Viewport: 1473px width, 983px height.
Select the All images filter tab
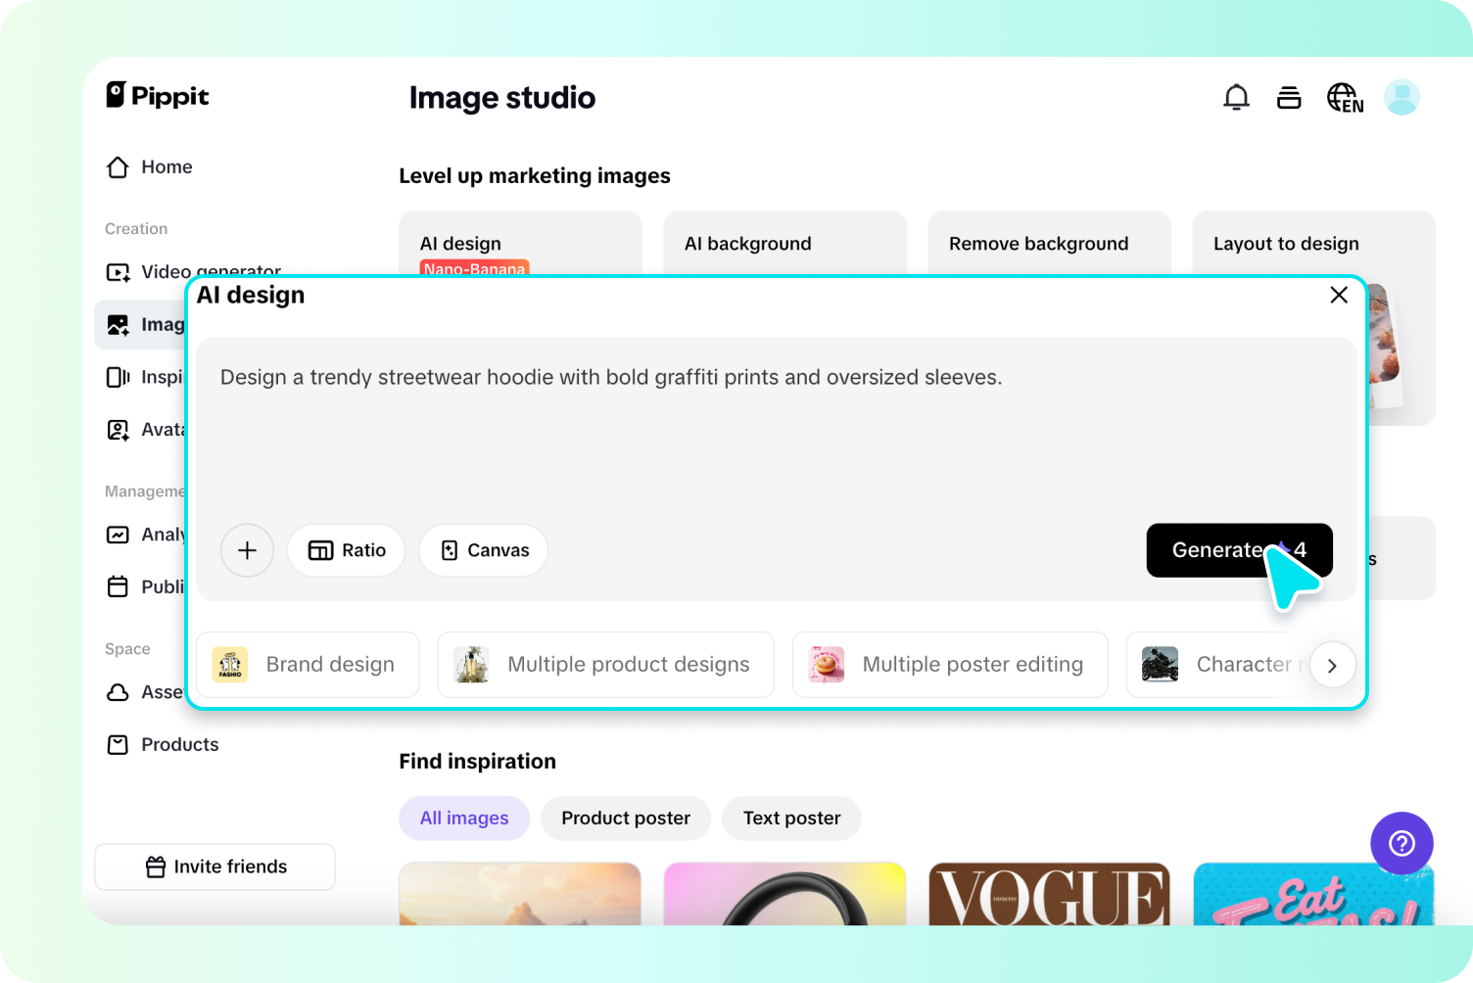(x=464, y=819)
